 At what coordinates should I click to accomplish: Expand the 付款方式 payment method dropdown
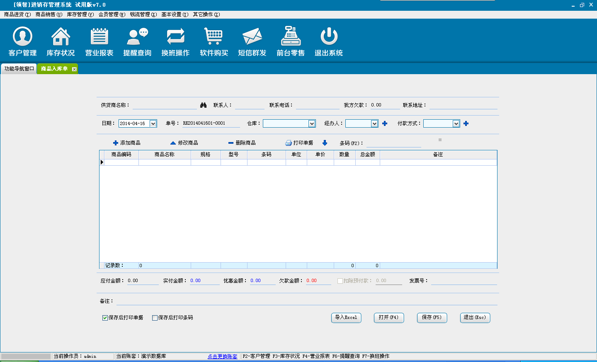(456, 123)
